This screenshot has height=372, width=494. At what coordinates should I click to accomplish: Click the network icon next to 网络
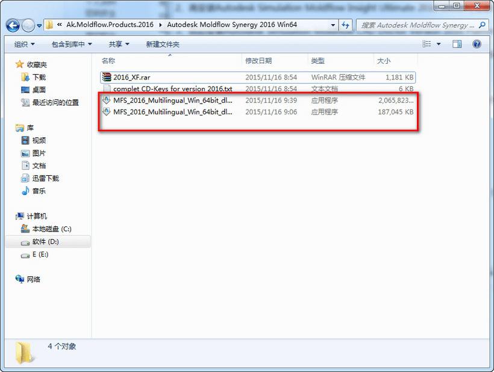pyautogui.click(x=19, y=279)
